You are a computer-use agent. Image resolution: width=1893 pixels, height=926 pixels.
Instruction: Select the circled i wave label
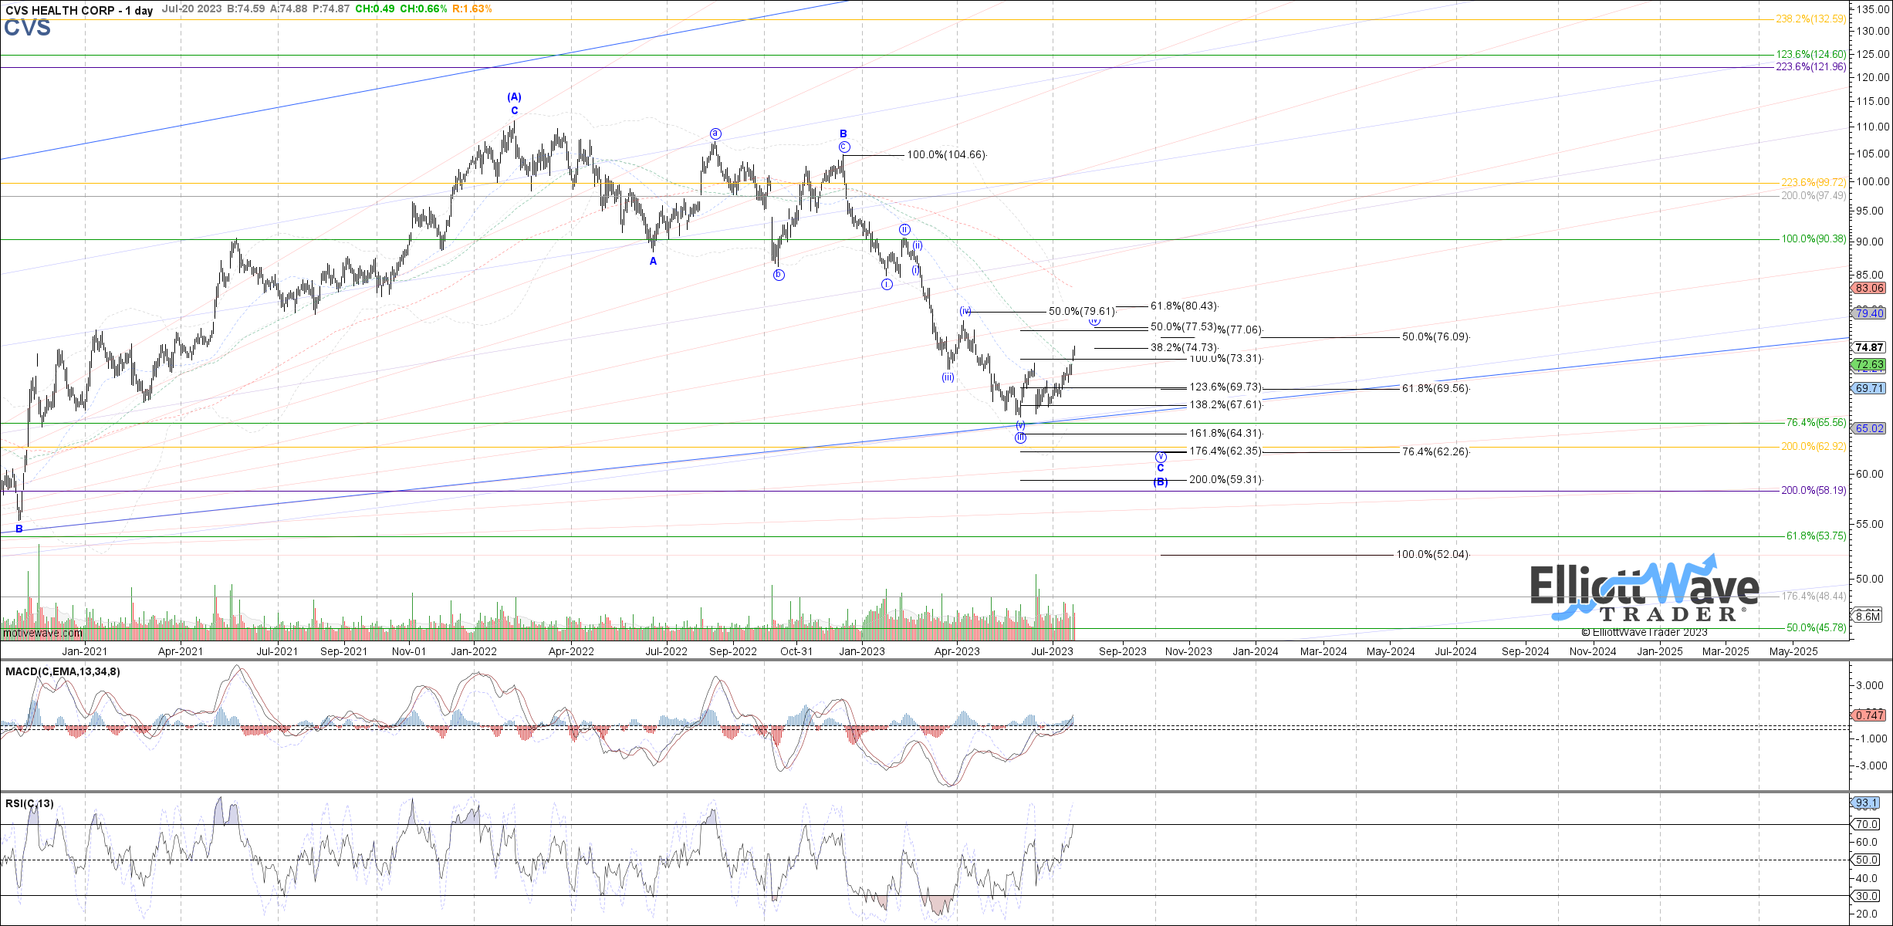coord(887,285)
